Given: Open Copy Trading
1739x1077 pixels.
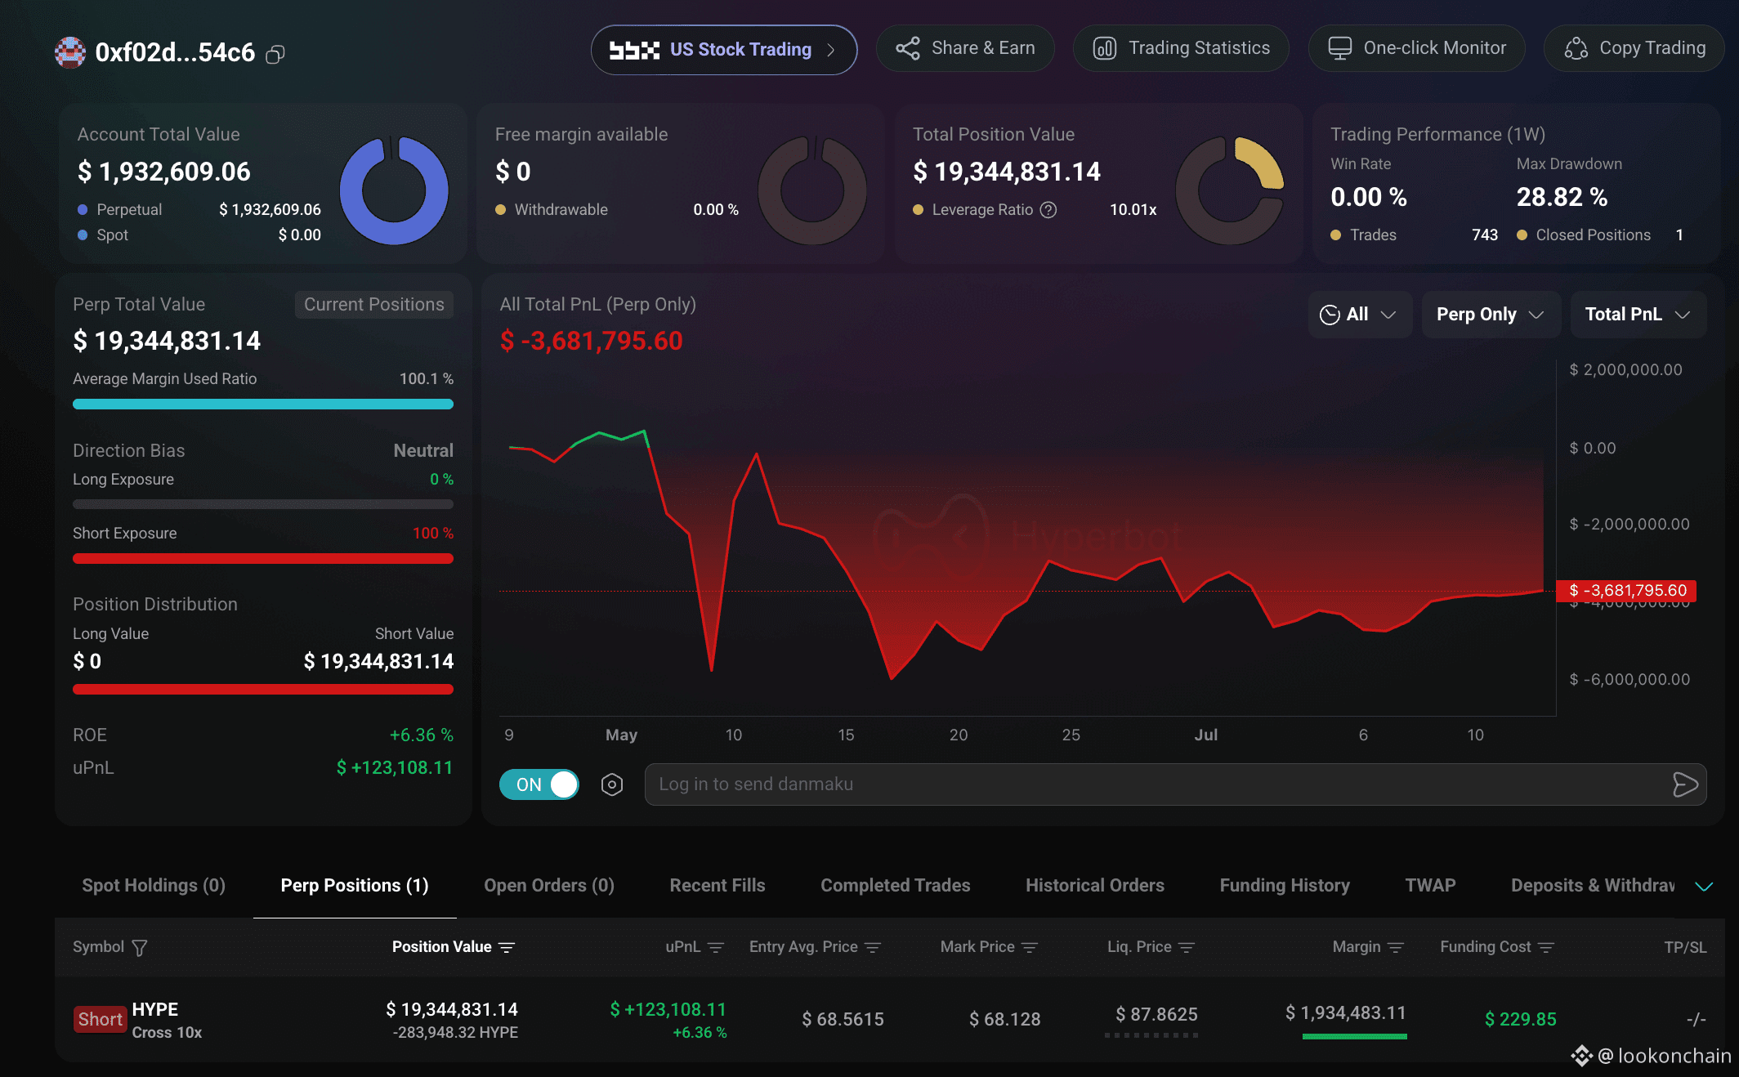Looking at the screenshot, I should click(1634, 48).
